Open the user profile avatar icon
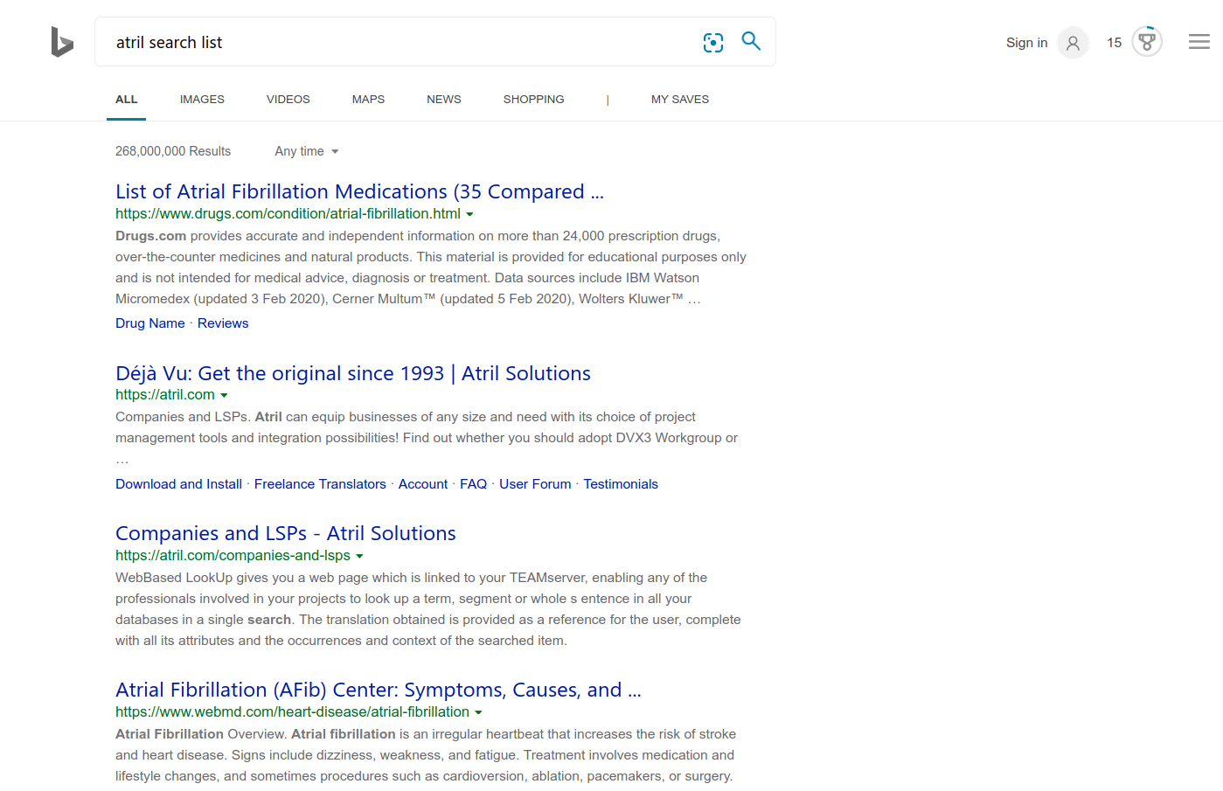1223x791 pixels. tap(1073, 43)
